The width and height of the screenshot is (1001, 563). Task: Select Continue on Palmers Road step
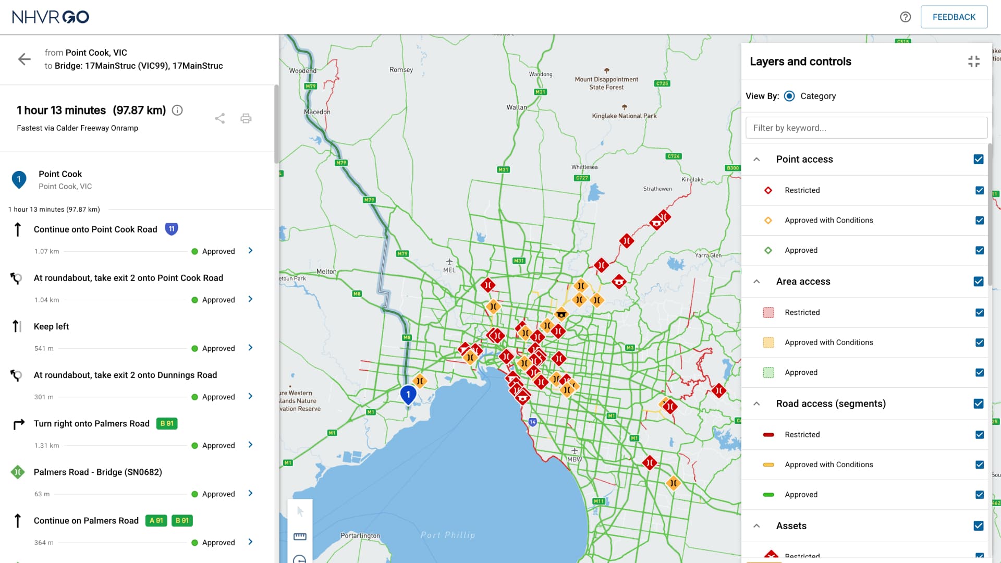pos(137,531)
